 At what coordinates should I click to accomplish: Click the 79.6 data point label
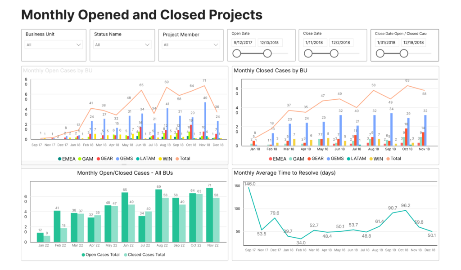click(x=275, y=213)
